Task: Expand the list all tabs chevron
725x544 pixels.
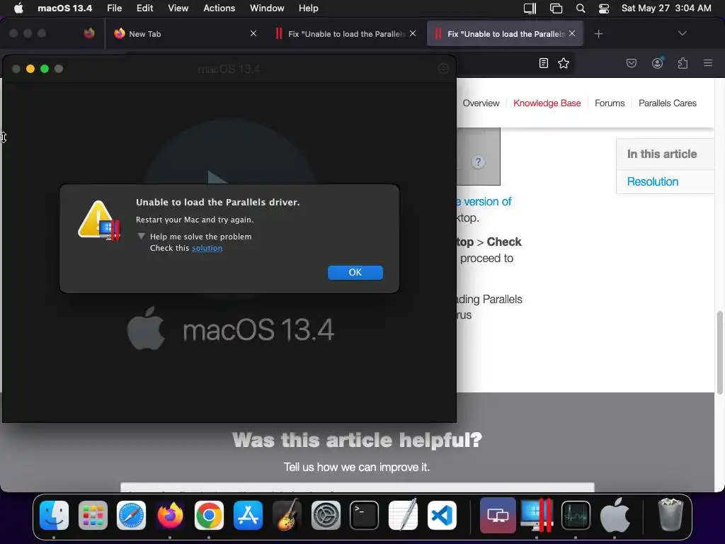Action: (682, 34)
